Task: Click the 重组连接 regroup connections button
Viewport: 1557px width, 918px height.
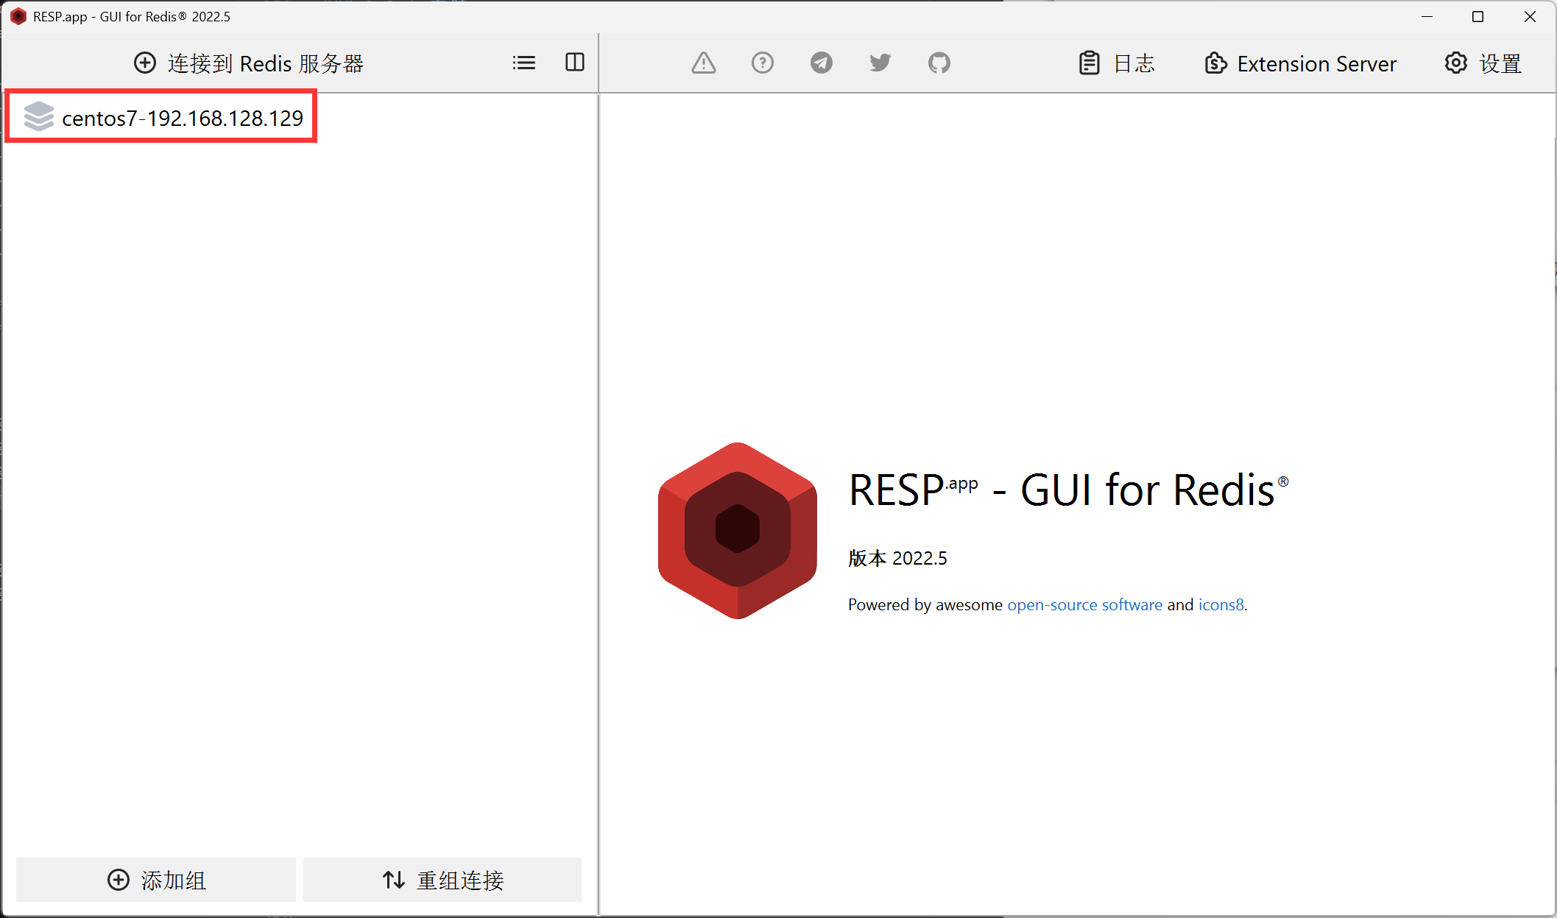Action: point(442,880)
